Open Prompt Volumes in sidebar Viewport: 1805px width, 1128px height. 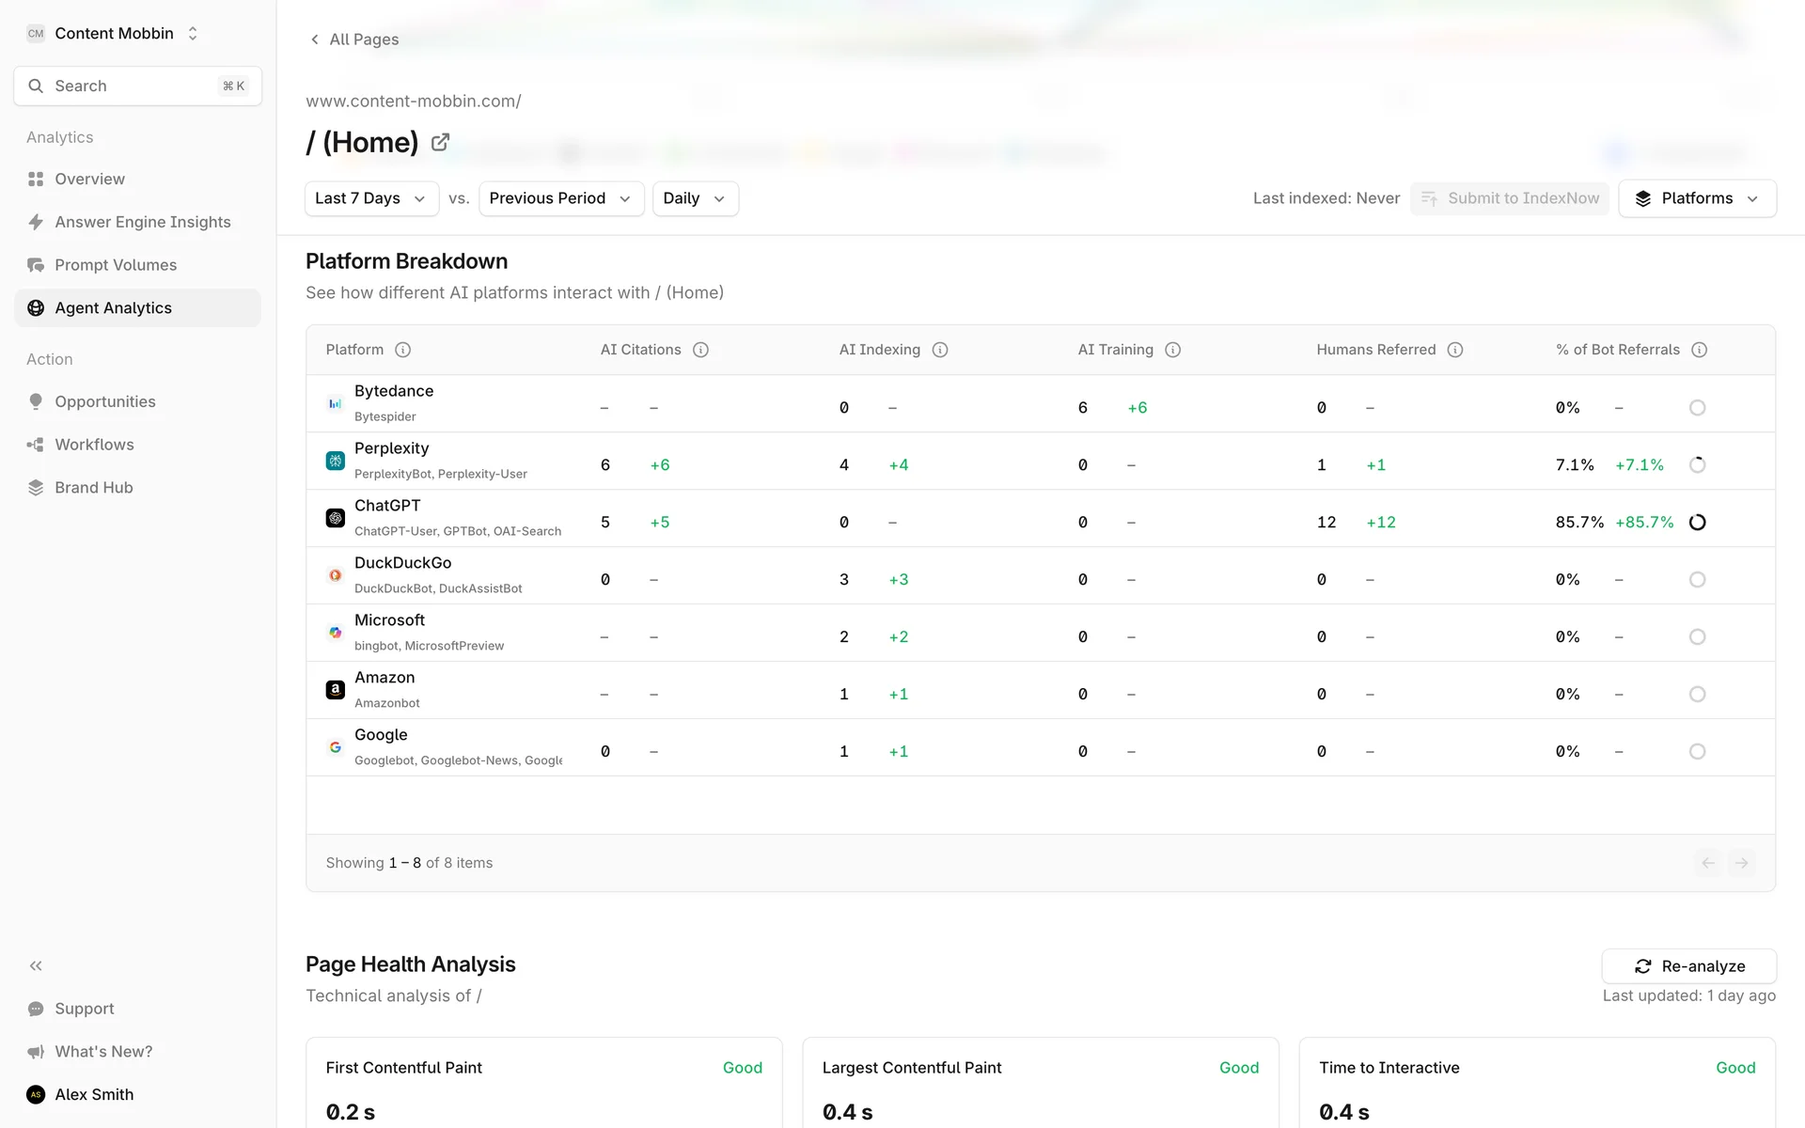115,265
